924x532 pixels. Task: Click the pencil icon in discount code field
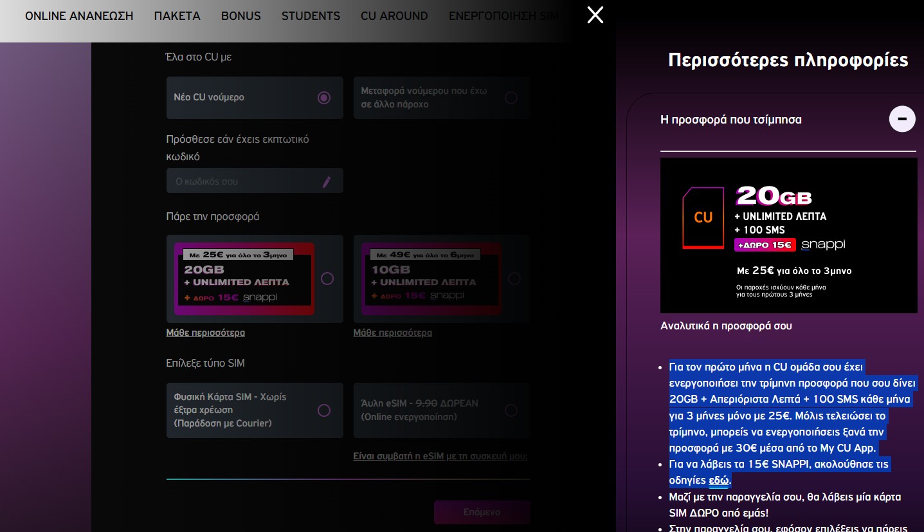(327, 182)
